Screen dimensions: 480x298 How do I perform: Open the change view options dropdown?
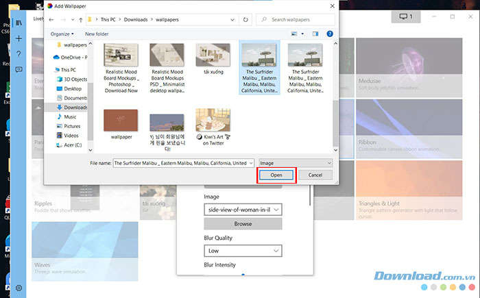tap(304, 33)
